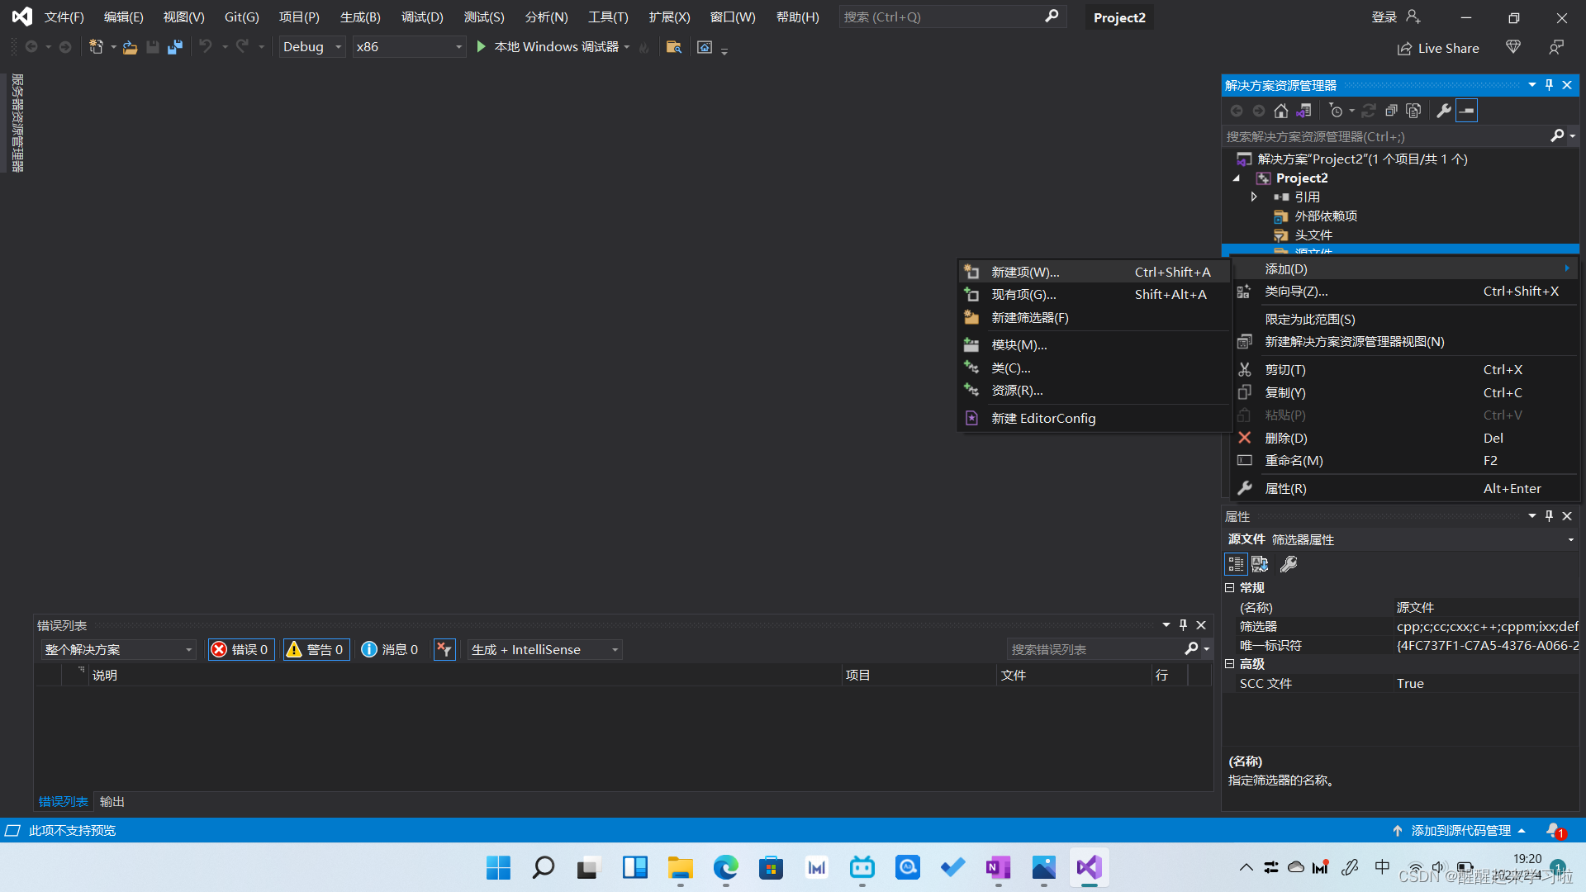Click the wrench Properties icon in Solution Explorer
The image size is (1586, 892).
pyautogui.click(x=1444, y=110)
